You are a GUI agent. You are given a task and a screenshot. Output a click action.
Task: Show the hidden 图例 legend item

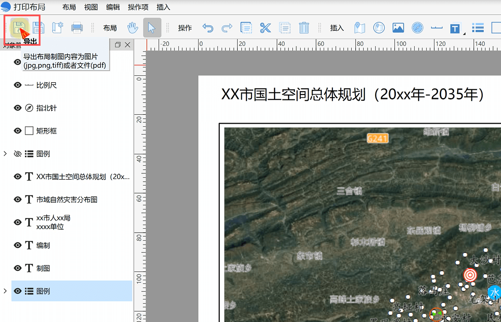tap(18, 154)
